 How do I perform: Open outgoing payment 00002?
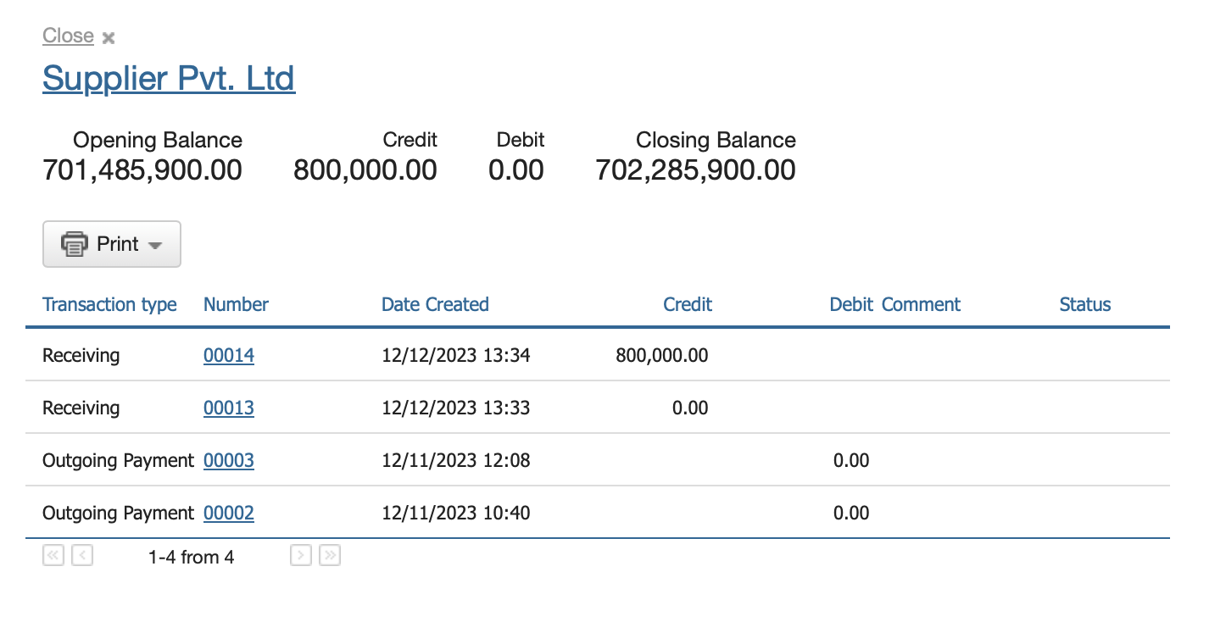point(229,514)
